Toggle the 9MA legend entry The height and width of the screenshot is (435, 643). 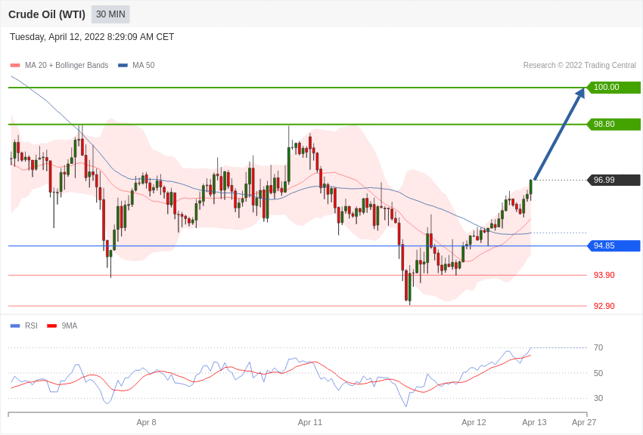[x=62, y=325]
